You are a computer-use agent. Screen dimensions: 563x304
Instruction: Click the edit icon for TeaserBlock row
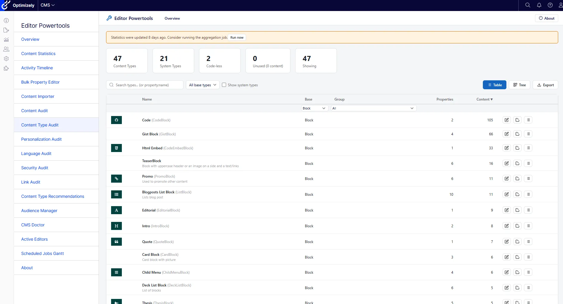(507, 163)
